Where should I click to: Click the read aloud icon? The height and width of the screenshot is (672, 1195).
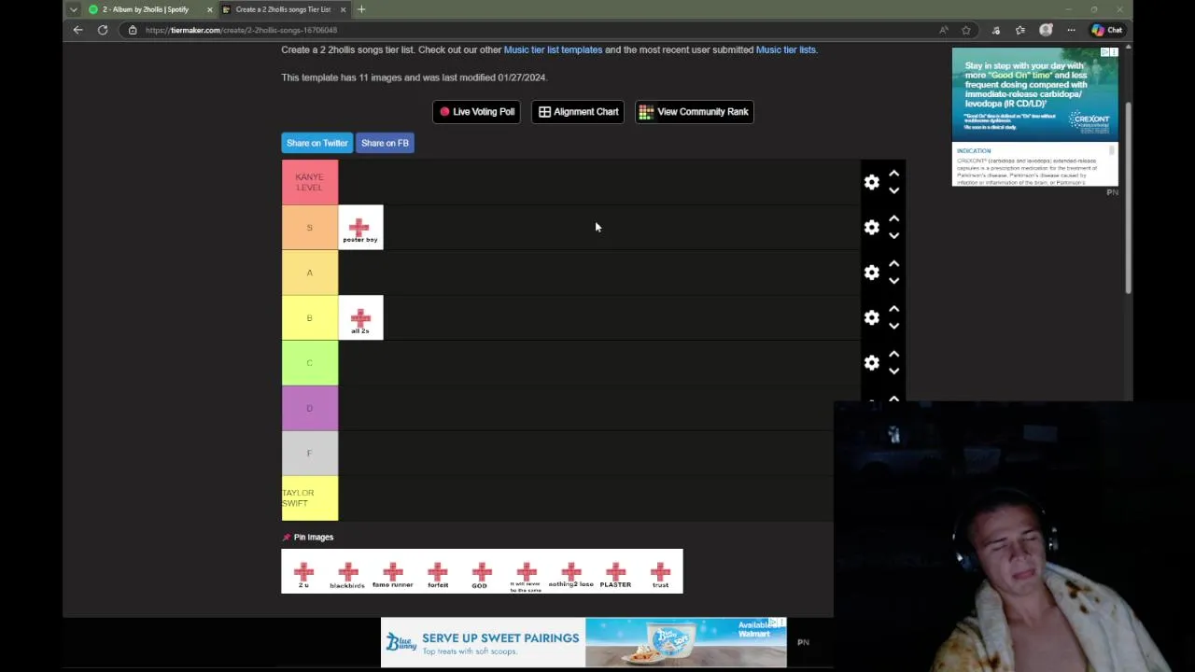point(944,30)
